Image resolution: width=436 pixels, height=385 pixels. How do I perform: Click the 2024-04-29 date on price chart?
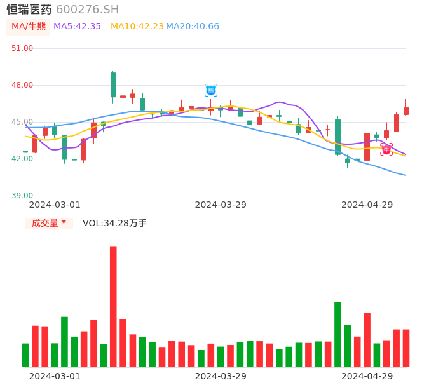click(367, 205)
